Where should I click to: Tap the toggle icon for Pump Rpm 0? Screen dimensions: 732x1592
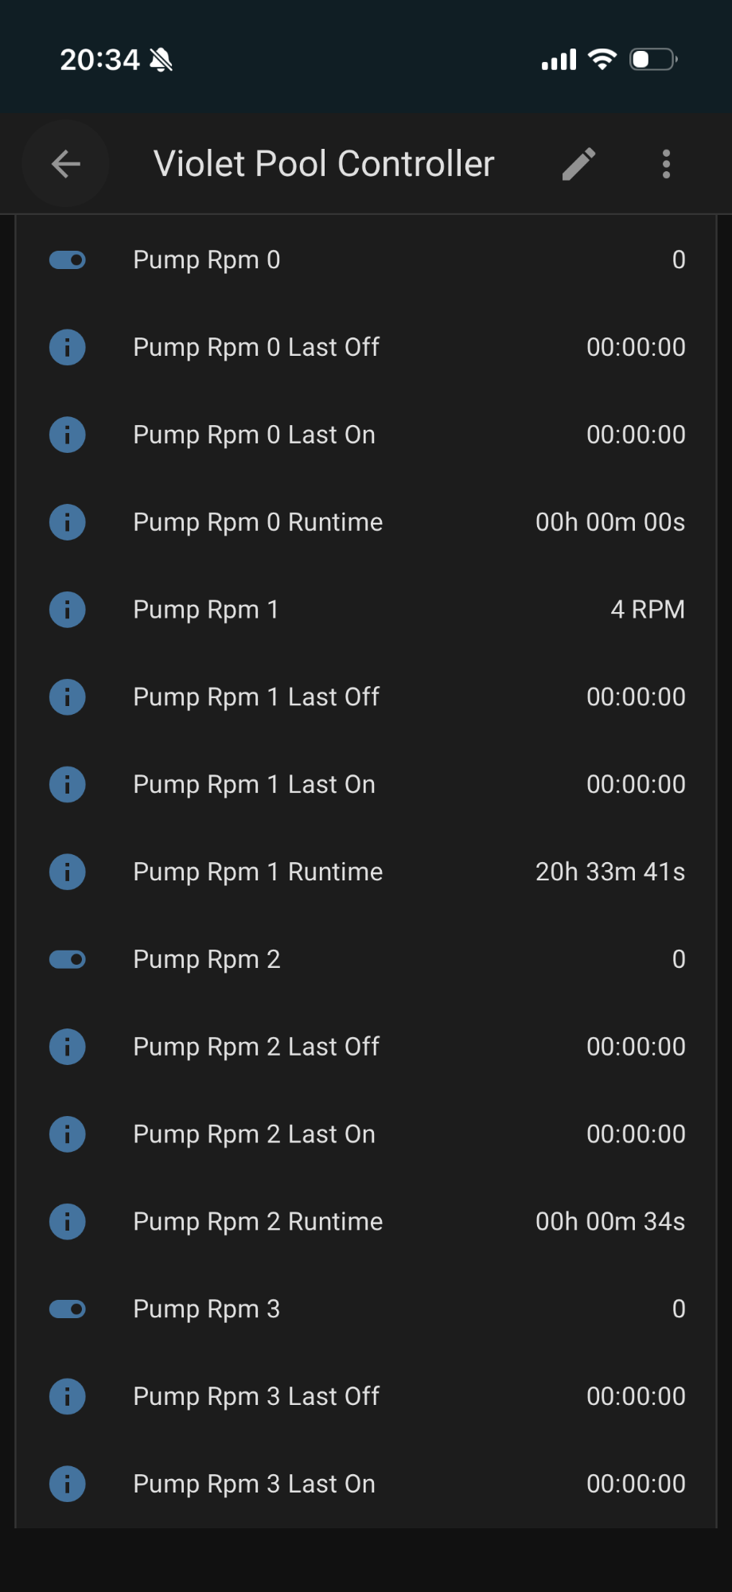pyautogui.click(x=68, y=259)
